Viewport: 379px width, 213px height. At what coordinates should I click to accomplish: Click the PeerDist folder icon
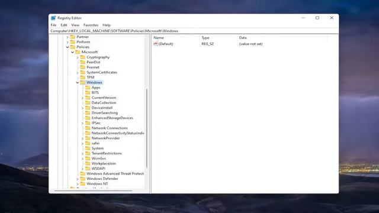click(x=83, y=62)
